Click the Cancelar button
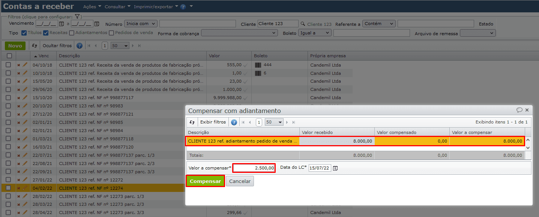Image resolution: width=539 pixels, height=217 pixels. coord(240,181)
